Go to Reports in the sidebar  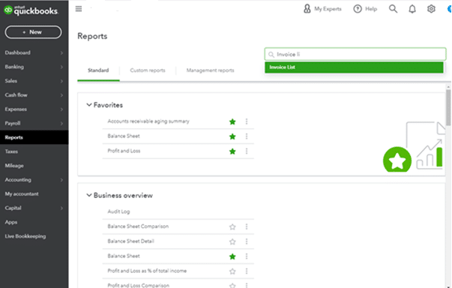34,137
